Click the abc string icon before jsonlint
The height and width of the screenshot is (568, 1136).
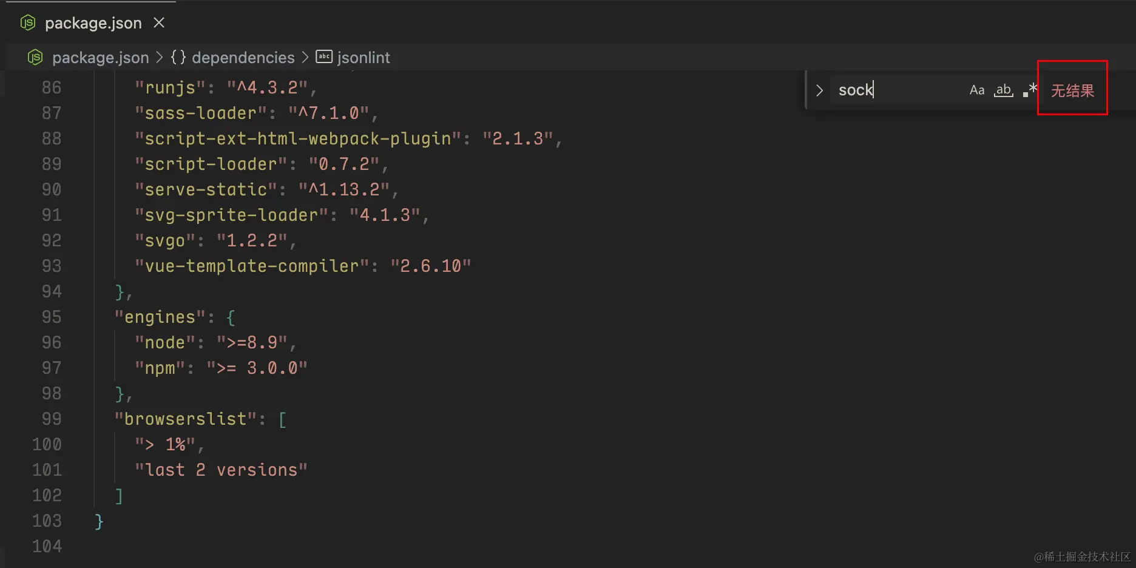pos(324,57)
